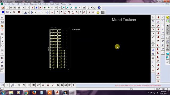Click the gray hatched square icon

(x=103, y=12)
